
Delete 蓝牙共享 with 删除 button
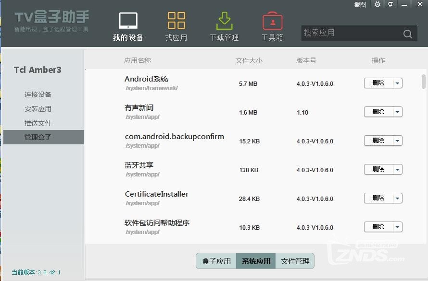tap(378, 169)
